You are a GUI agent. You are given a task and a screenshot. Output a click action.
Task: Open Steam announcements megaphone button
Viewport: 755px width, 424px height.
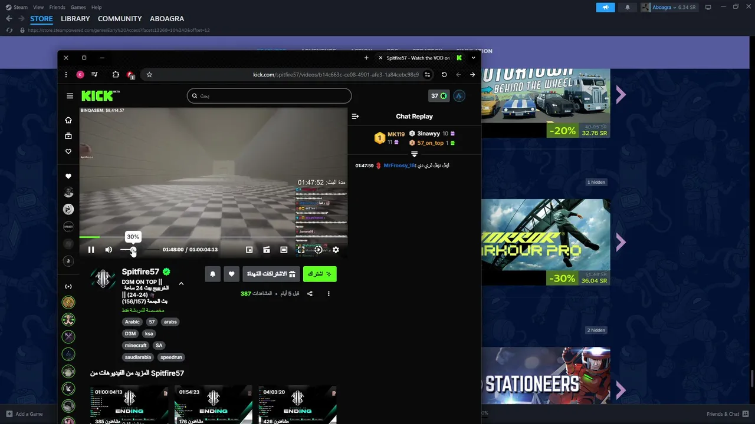click(605, 7)
